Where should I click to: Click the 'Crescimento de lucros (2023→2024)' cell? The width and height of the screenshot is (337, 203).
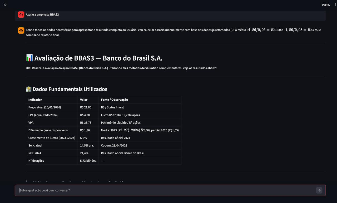pos(52,138)
